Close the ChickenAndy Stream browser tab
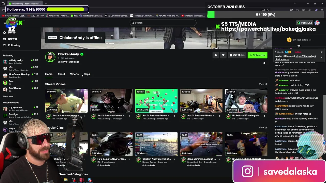326x183 pixels. [40, 4]
